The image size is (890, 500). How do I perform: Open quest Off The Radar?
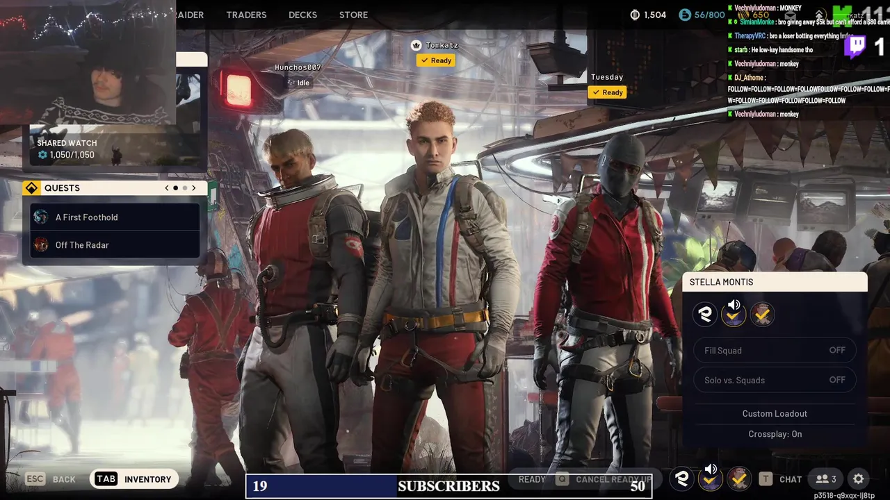[x=115, y=245]
